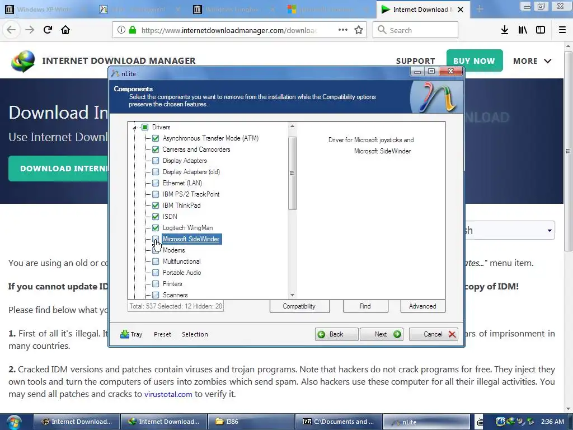Click the Internet Download Manager globe logo

23,60
